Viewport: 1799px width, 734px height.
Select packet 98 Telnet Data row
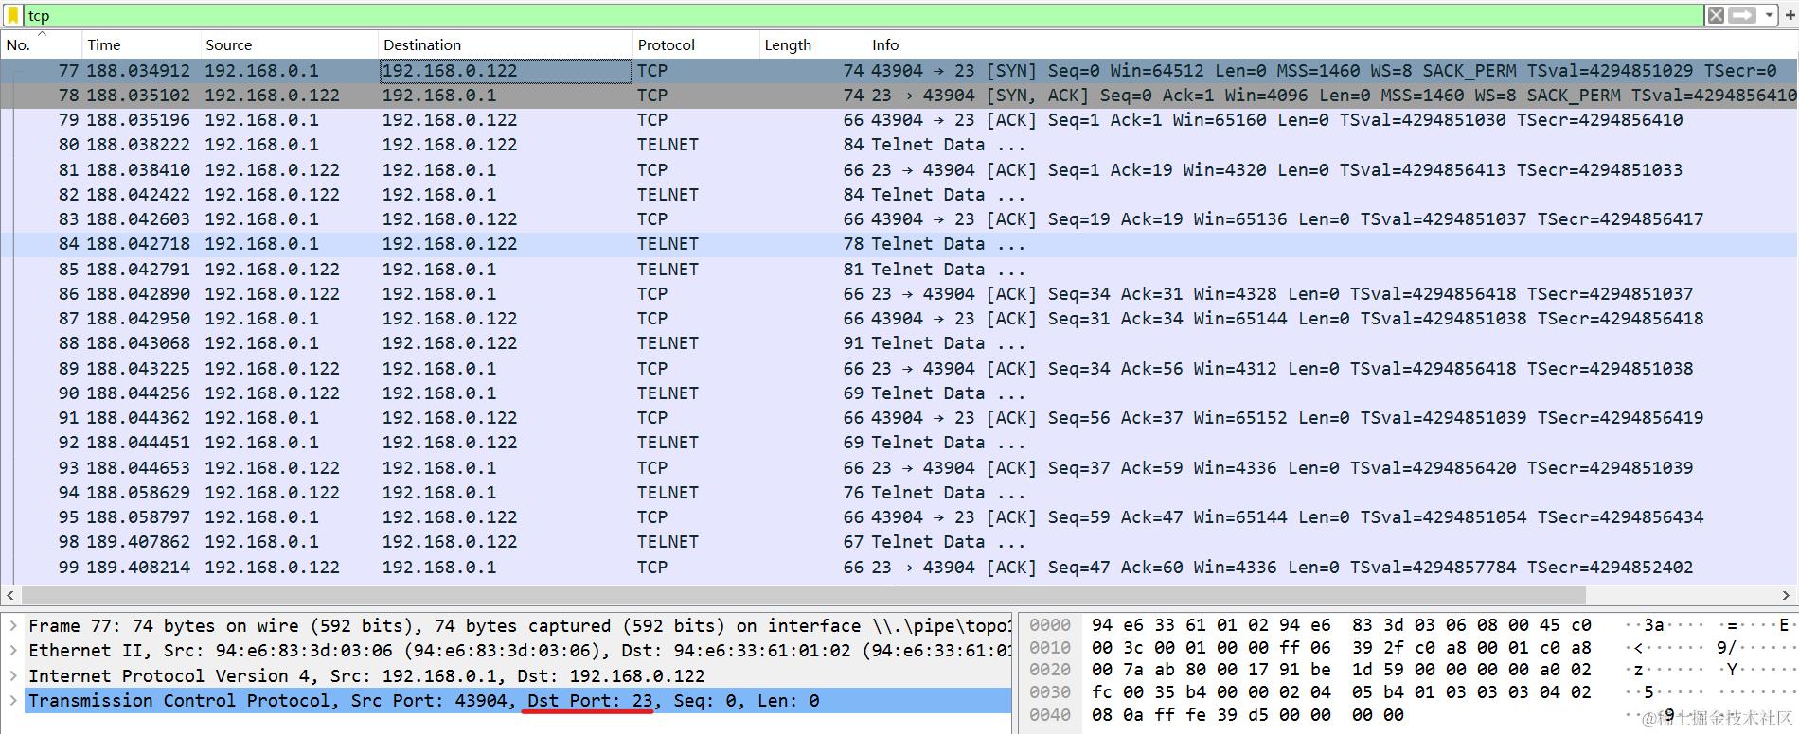(899, 542)
